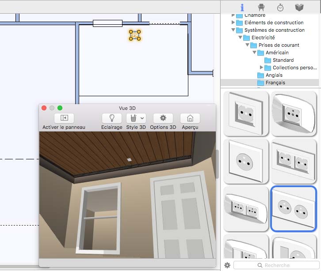
Task: Click the library settings gear icon
Action: coord(227,265)
